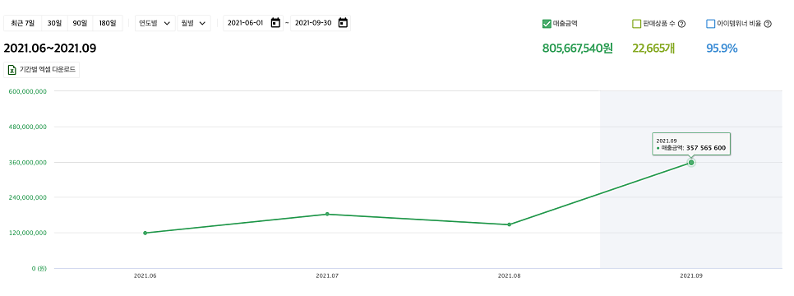The height and width of the screenshot is (296, 794).
Task: Uncheck the 매출금액 checkbox
Action: tap(547, 23)
